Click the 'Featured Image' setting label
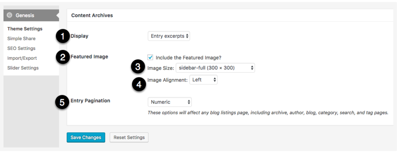This screenshot has width=400, height=153. tap(89, 57)
